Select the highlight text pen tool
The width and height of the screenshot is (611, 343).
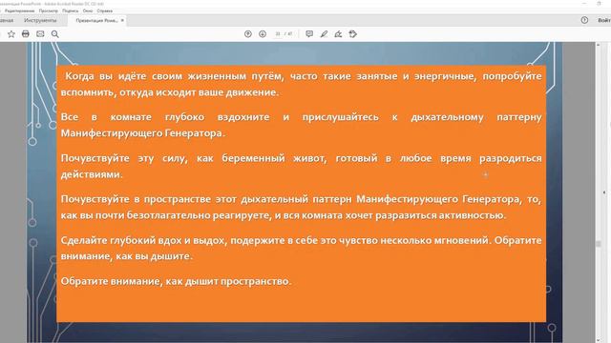324,34
